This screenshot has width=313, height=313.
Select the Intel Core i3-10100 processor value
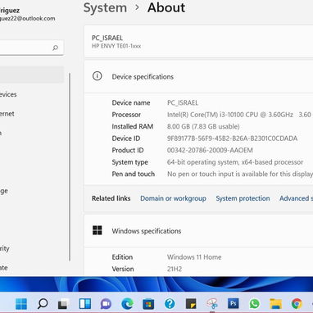(x=240, y=115)
